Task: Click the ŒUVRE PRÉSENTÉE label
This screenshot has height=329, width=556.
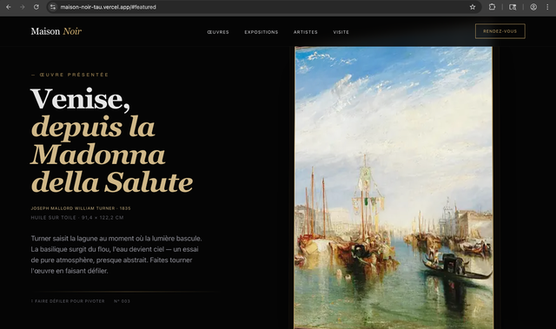Action: tap(69, 75)
